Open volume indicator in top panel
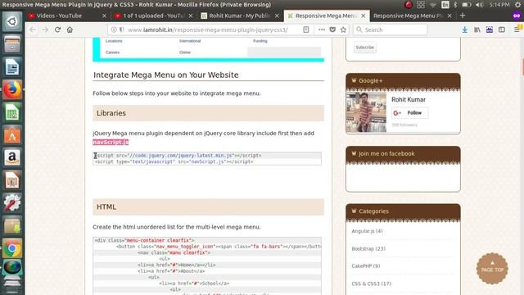The image size is (524, 295). [x=479, y=5]
